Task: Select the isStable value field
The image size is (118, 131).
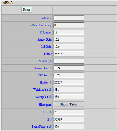Action: [x=69, y=18]
